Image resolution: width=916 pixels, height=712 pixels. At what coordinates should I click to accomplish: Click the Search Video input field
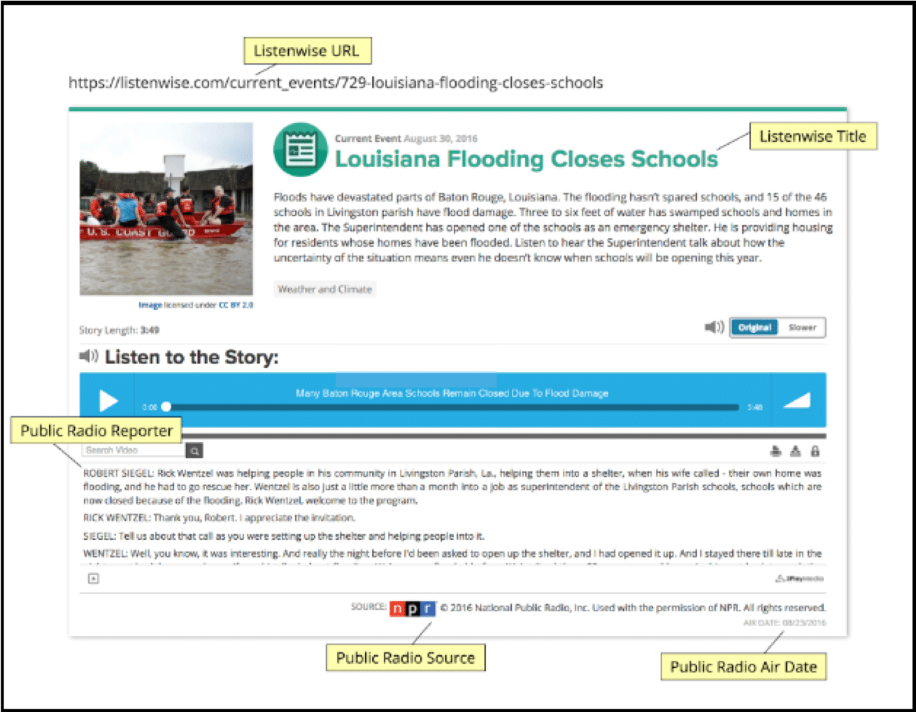pos(134,450)
